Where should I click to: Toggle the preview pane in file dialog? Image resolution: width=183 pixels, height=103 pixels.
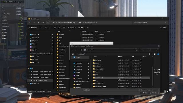point(155,54)
